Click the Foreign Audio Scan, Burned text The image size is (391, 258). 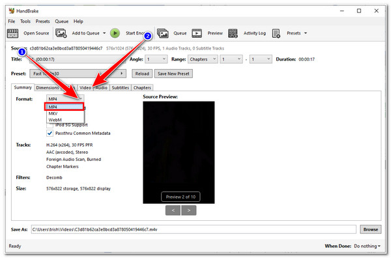(74, 159)
